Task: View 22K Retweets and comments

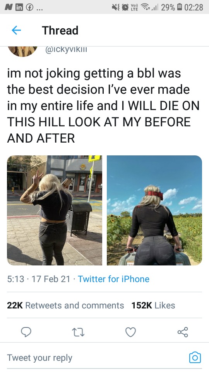Action: (x=65, y=305)
